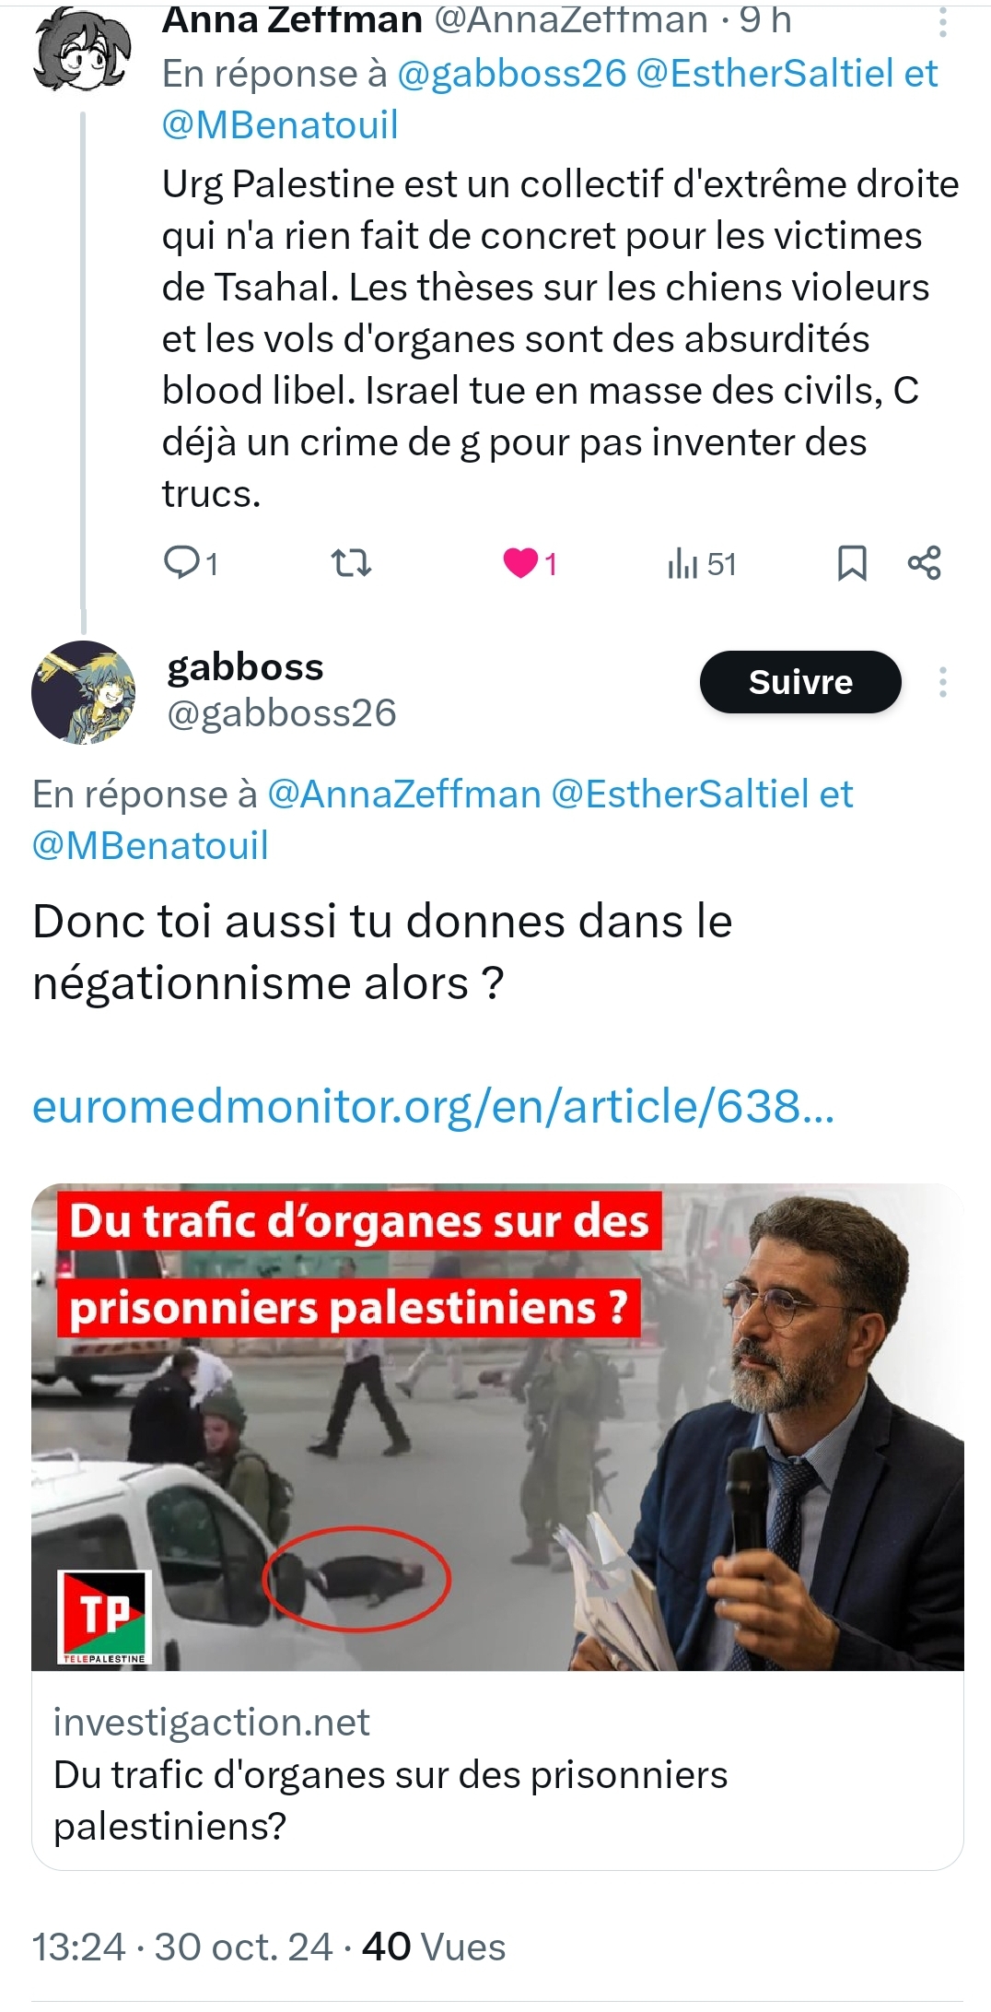The height and width of the screenshot is (2012, 991).
Task: Open @MBenatouil mention in gabboss reply
Action: pyautogui.click(x=150, y=846)
